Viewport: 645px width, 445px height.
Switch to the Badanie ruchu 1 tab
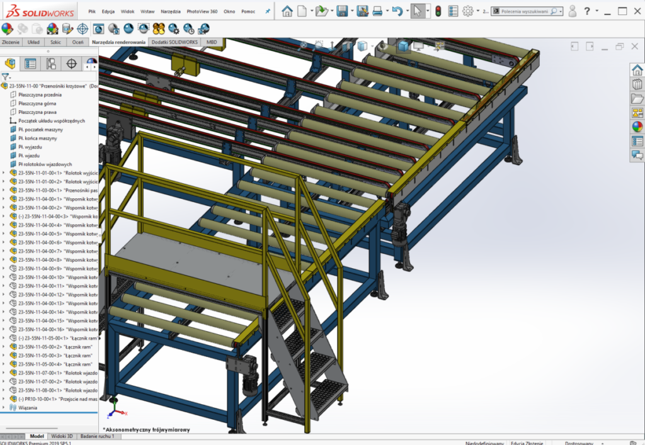[x=98, y=436]
